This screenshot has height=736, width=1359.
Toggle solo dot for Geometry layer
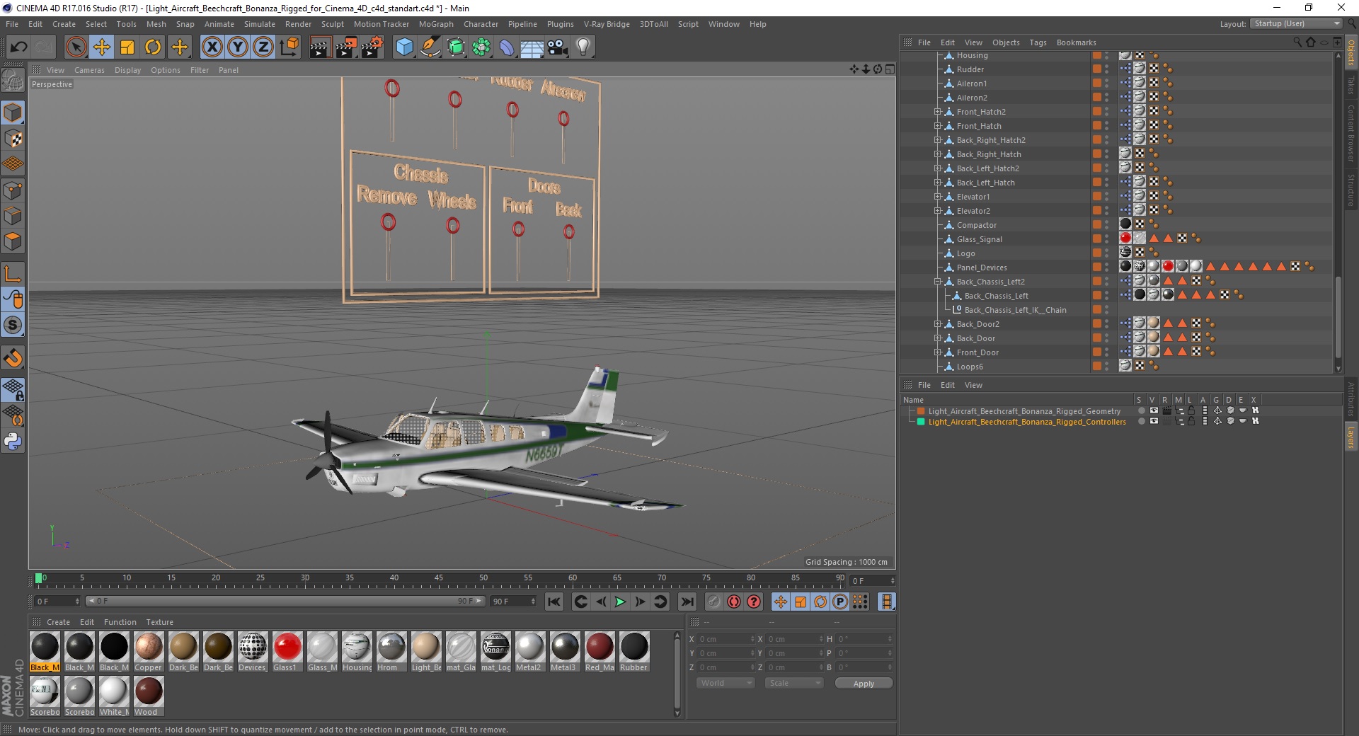coord(1141,410)
